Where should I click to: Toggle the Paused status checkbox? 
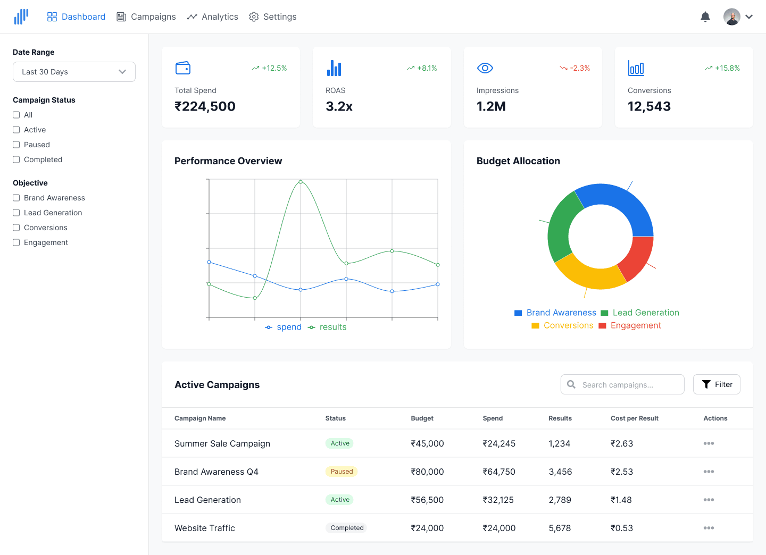tap(16, 145)
